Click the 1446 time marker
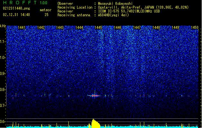The width and height of the screenshot is (202, 128). (x=118, y=28)
